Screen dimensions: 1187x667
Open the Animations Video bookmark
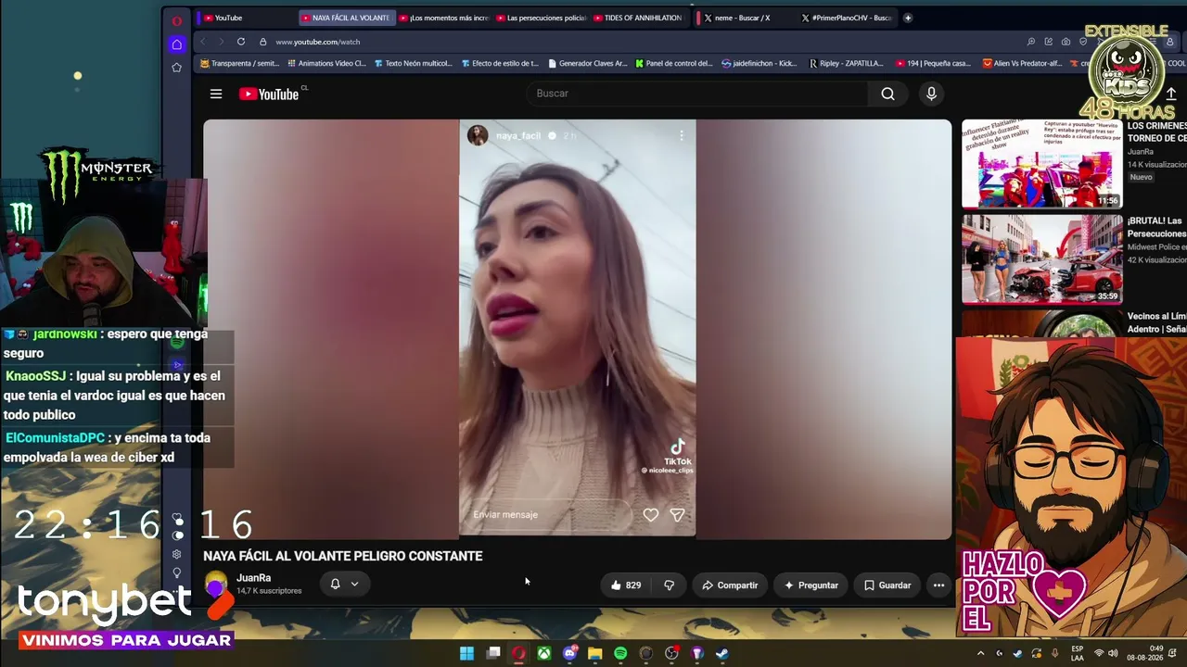pyautogui.click(x=327, y=64)
